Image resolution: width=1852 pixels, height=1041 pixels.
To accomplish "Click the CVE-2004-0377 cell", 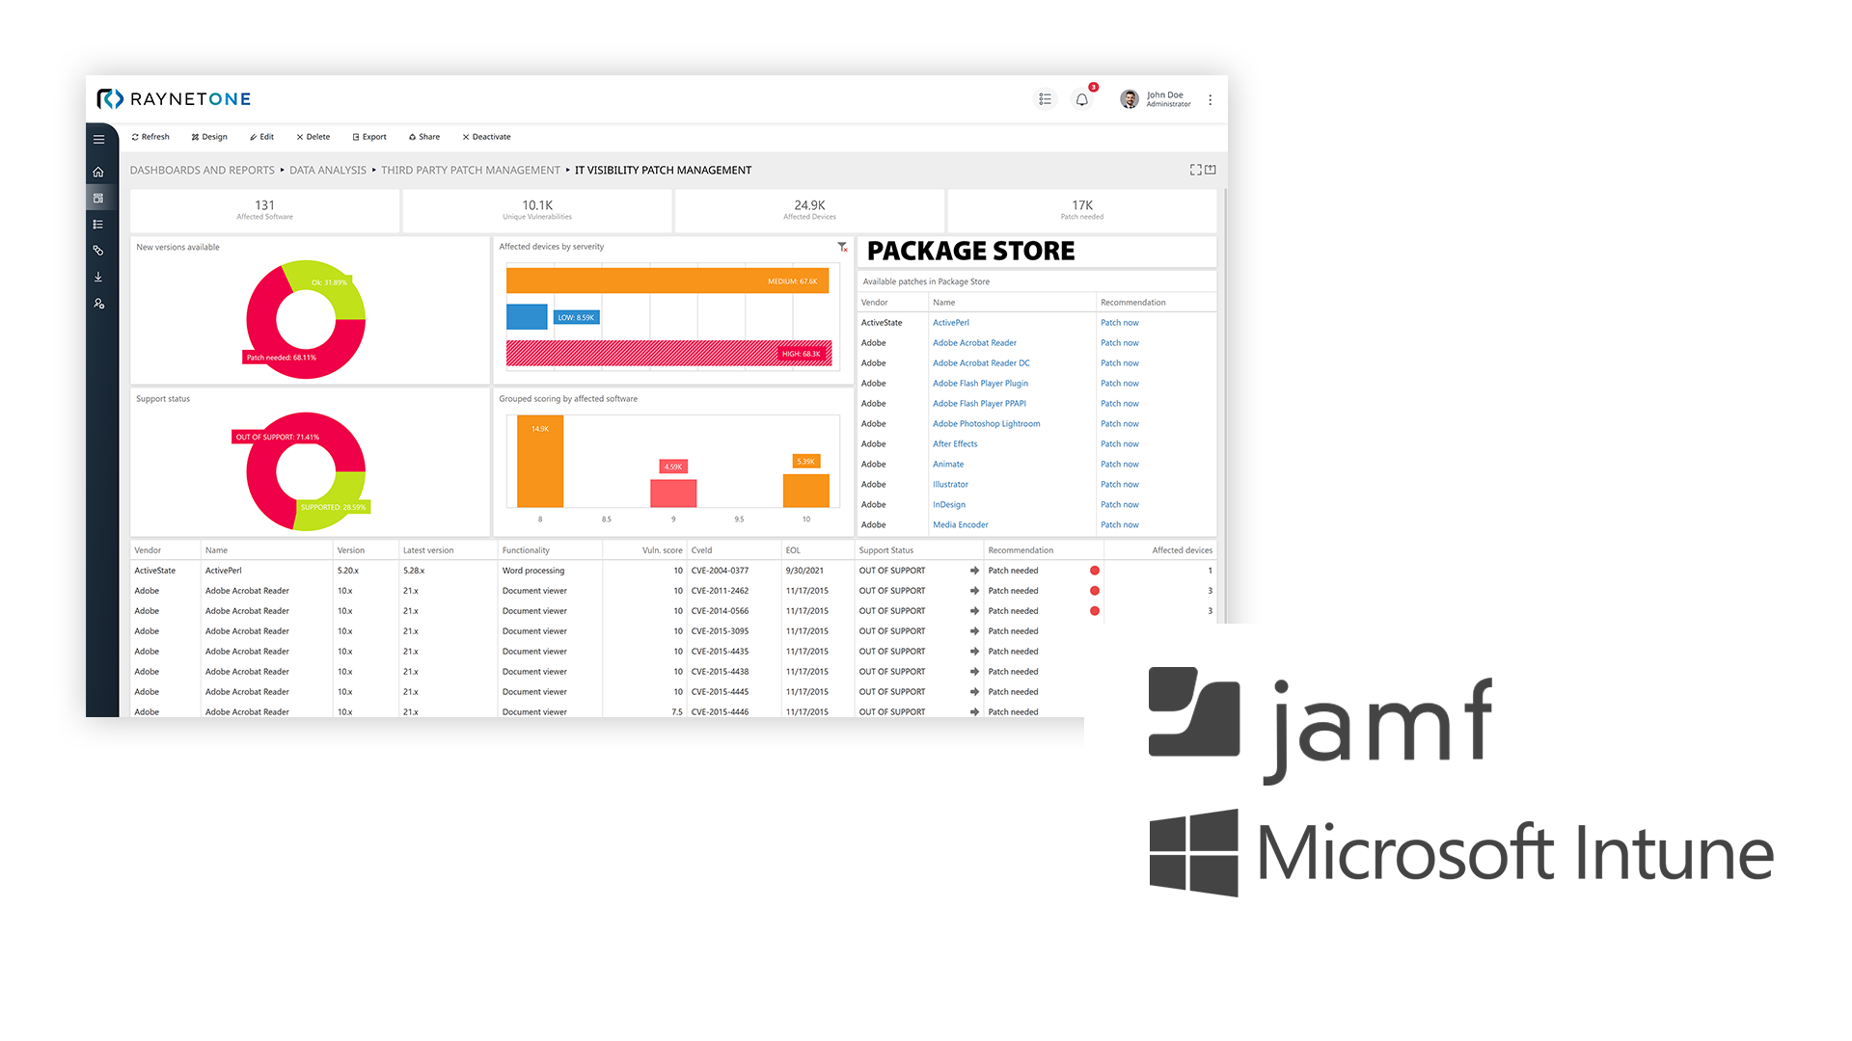I will point(720,571).
